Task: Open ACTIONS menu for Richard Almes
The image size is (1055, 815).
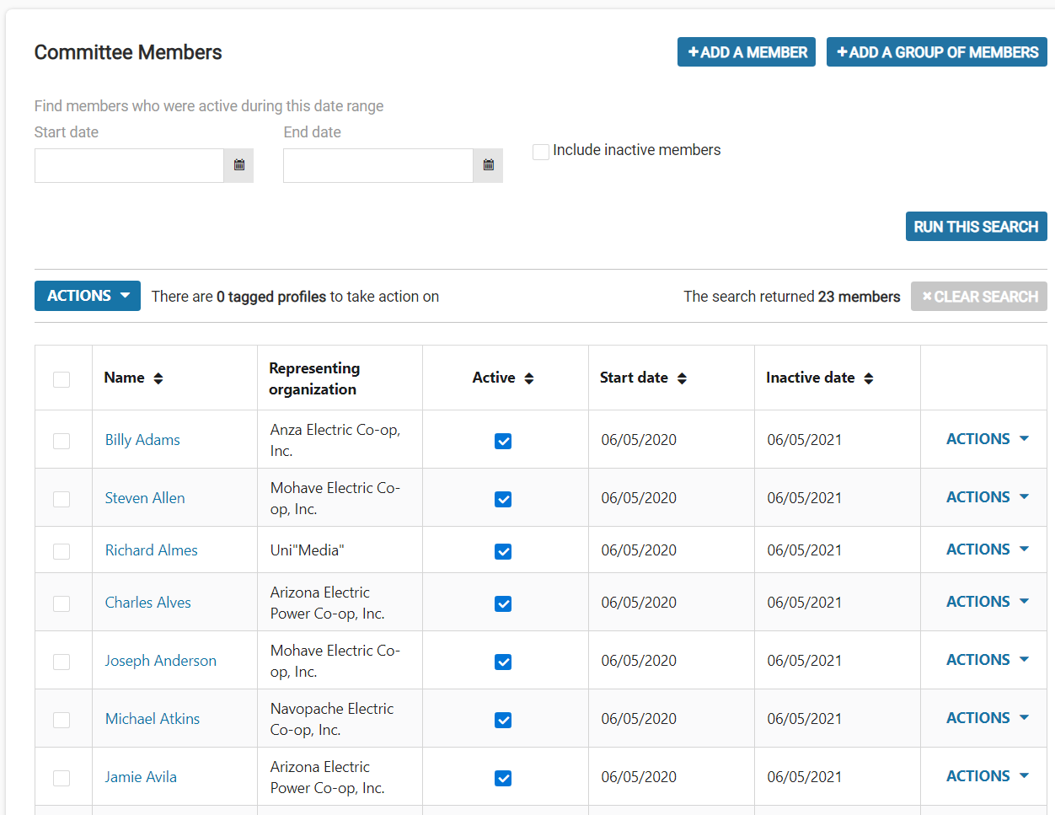Action: [988, 550]
